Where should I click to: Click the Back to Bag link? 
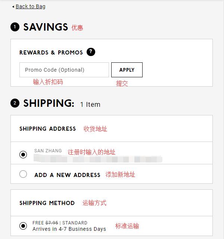point(30,6)
